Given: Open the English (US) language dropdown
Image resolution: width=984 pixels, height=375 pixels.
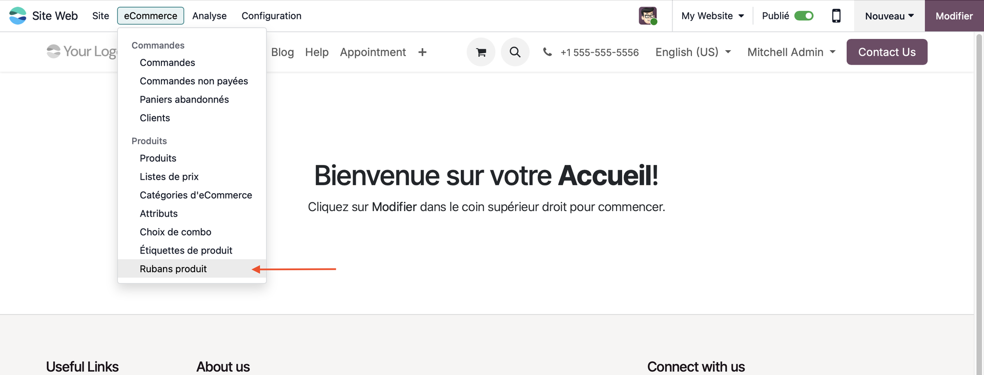Looking at the screenshot, I should (693, 52).
